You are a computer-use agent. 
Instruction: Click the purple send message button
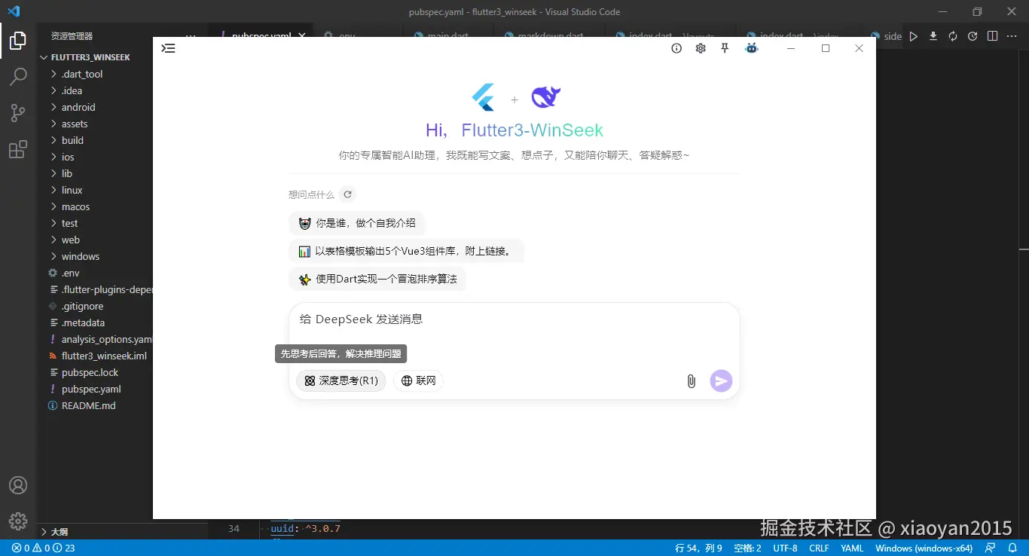[x=721, y=381]
